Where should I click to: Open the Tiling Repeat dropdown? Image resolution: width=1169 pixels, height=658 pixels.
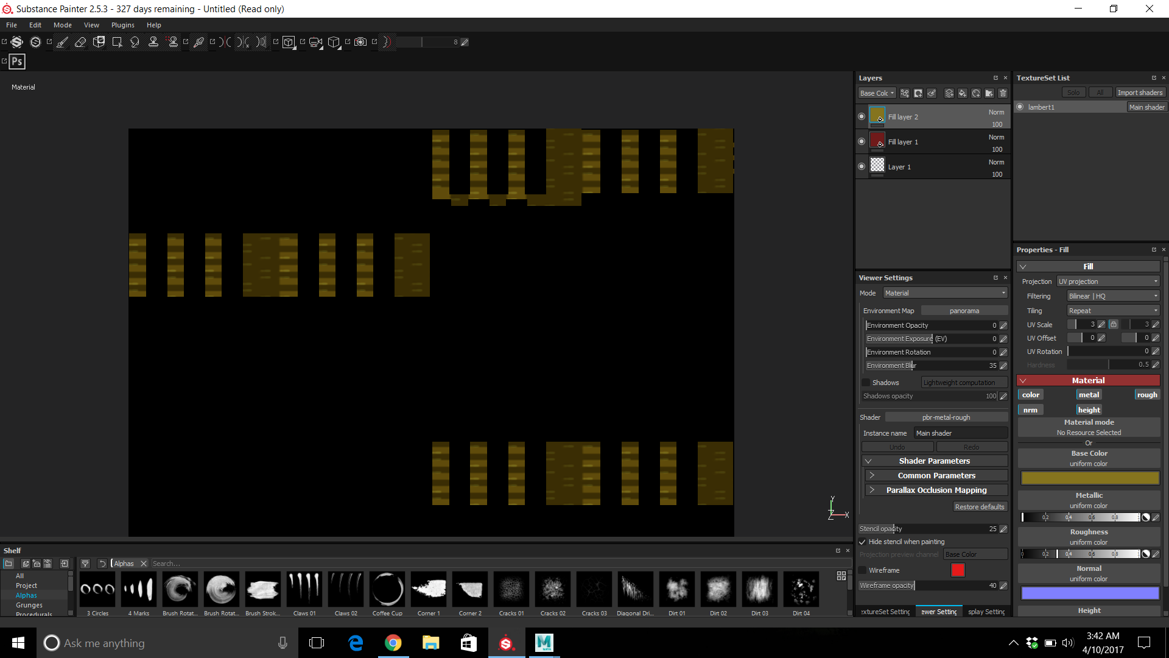(1114, 311)
